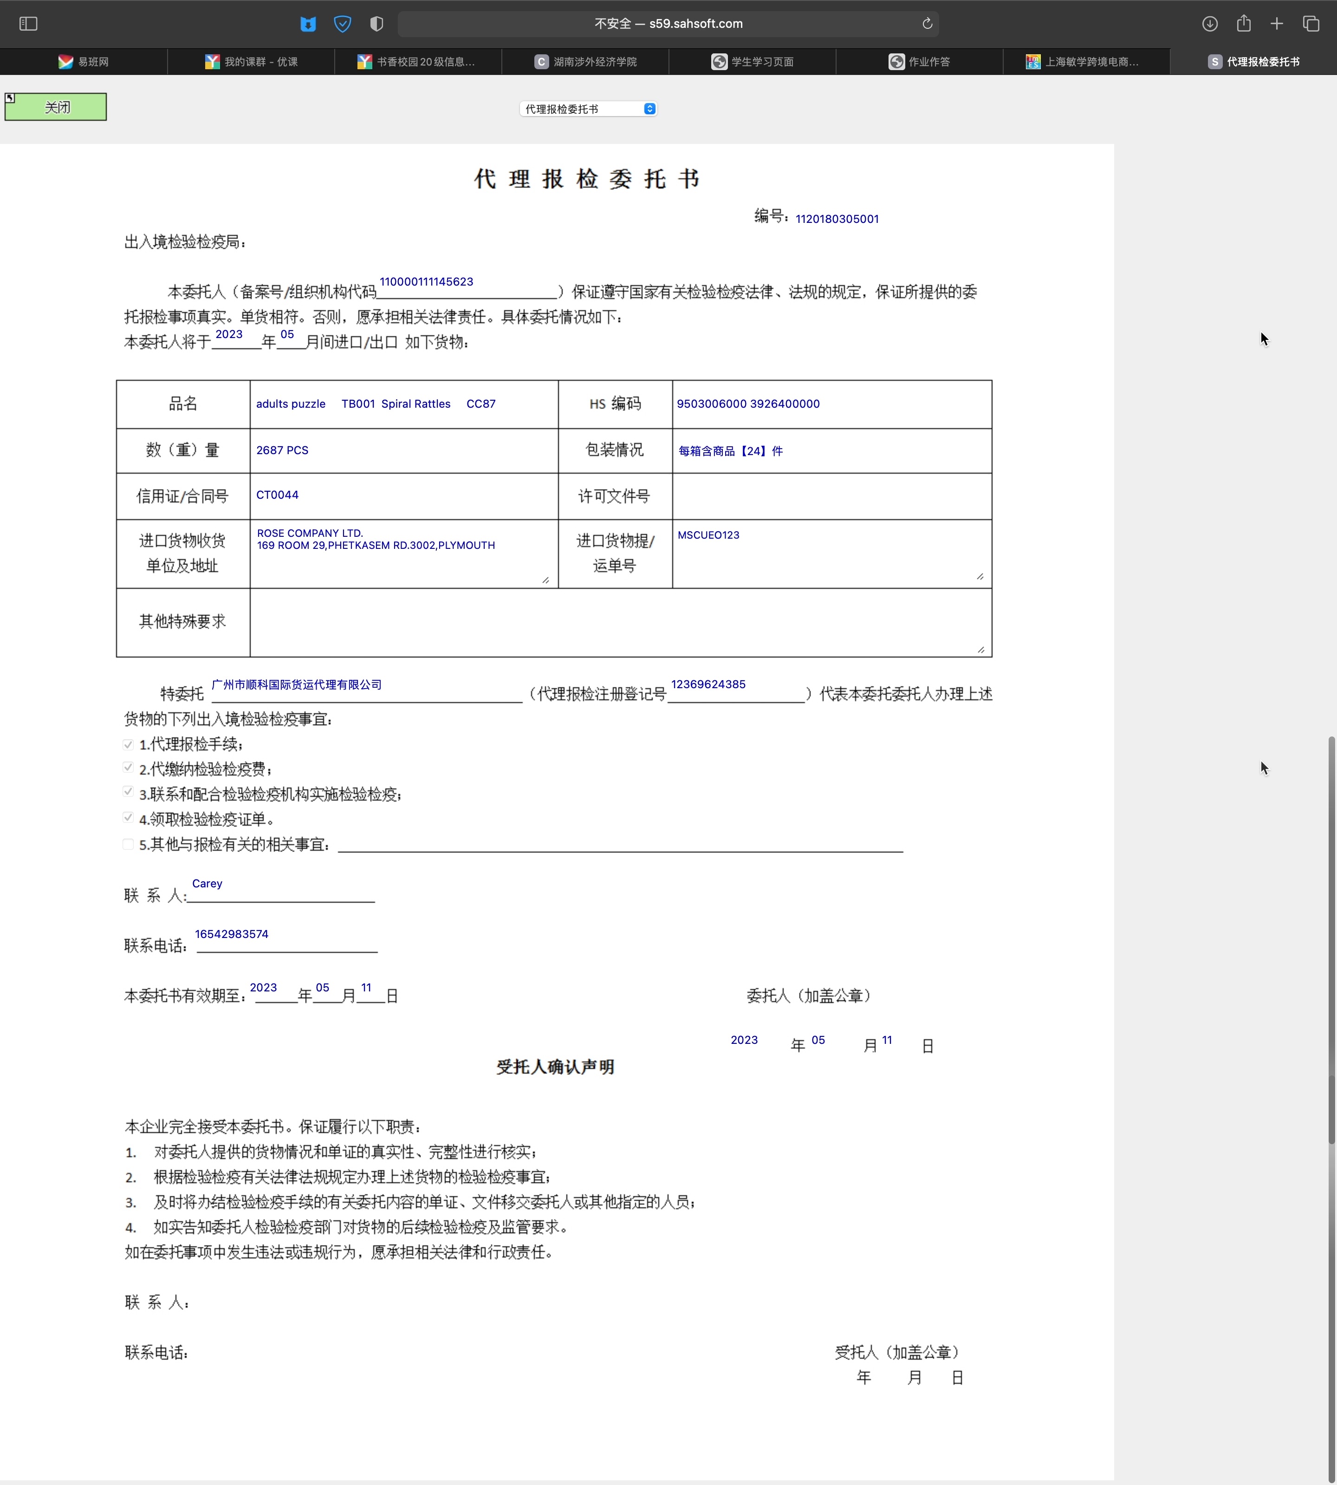
Task: Click the privacy report half-shield icon
Action: pyautogui.click(x=377, y=24)
